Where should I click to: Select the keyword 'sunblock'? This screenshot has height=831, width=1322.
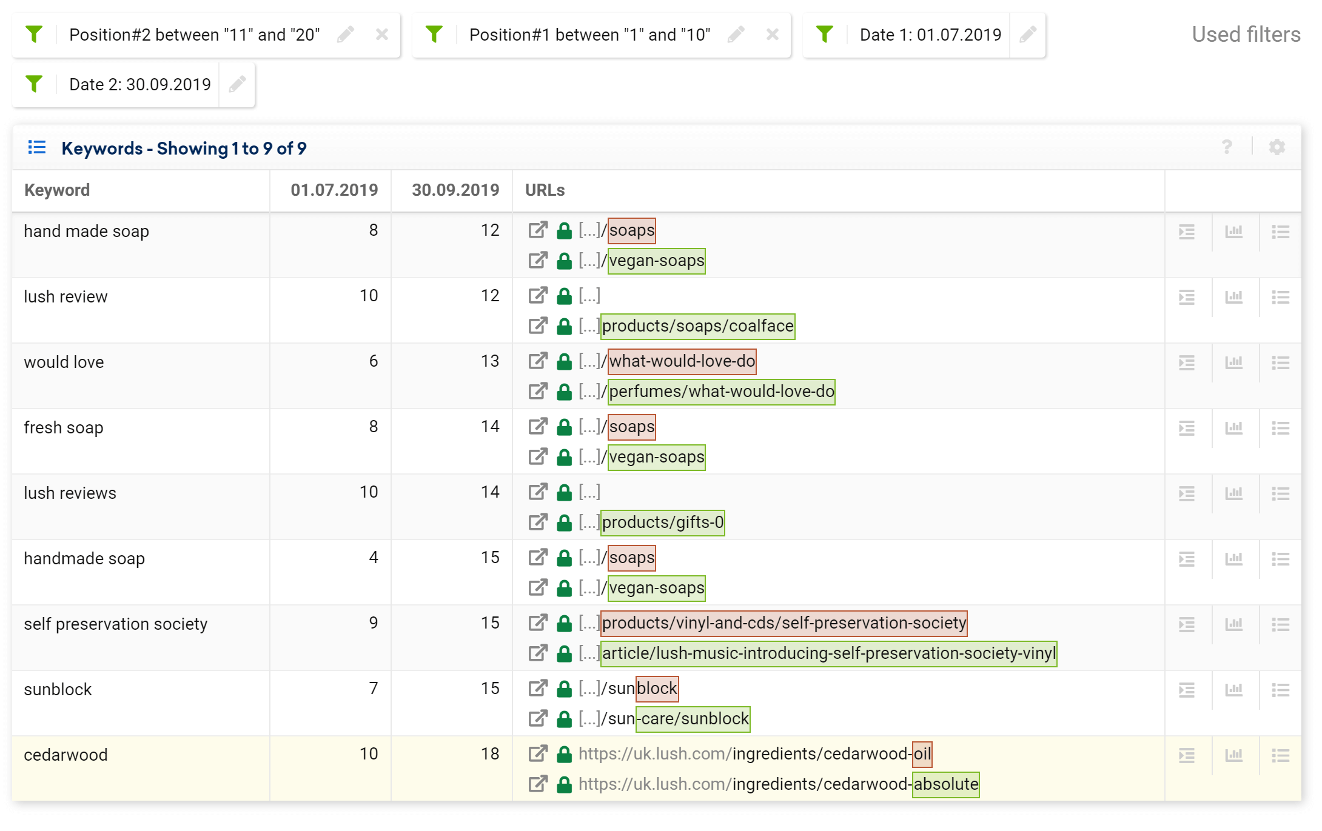point(58,690)
